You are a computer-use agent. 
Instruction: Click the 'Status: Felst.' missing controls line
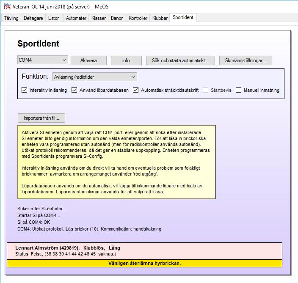66,254
